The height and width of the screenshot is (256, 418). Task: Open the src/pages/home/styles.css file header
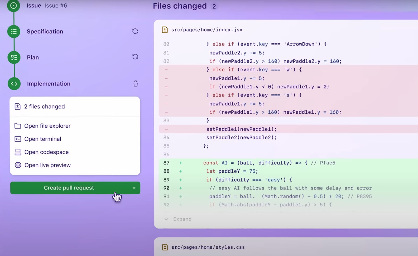coord(208,247)
